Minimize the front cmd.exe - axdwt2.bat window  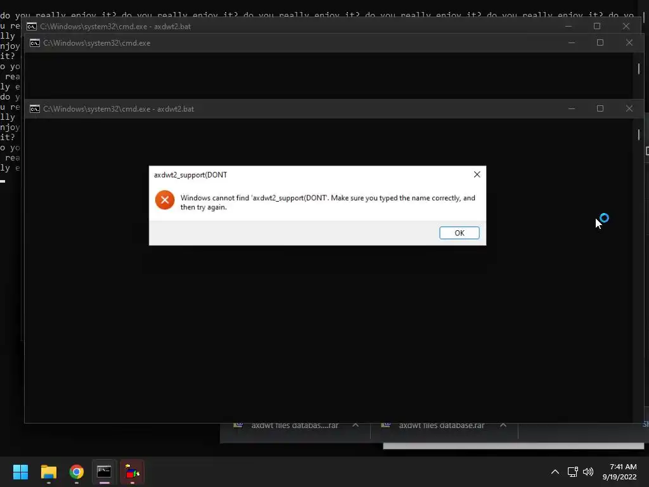(572, 108)
